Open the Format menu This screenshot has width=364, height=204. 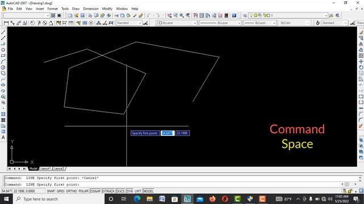[52, 8]
